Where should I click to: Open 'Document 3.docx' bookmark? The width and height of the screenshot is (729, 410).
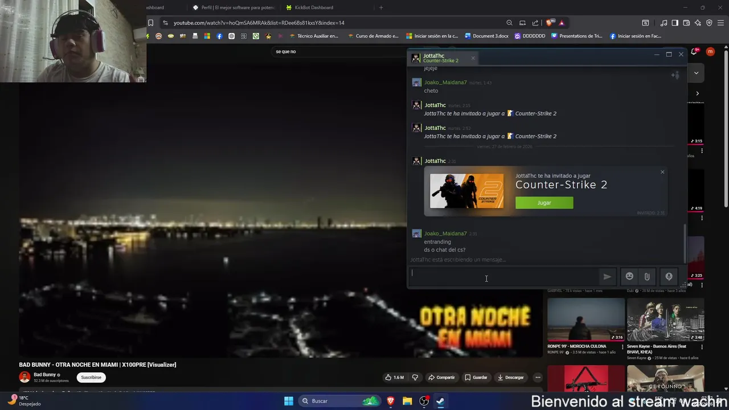coord(486,36)
